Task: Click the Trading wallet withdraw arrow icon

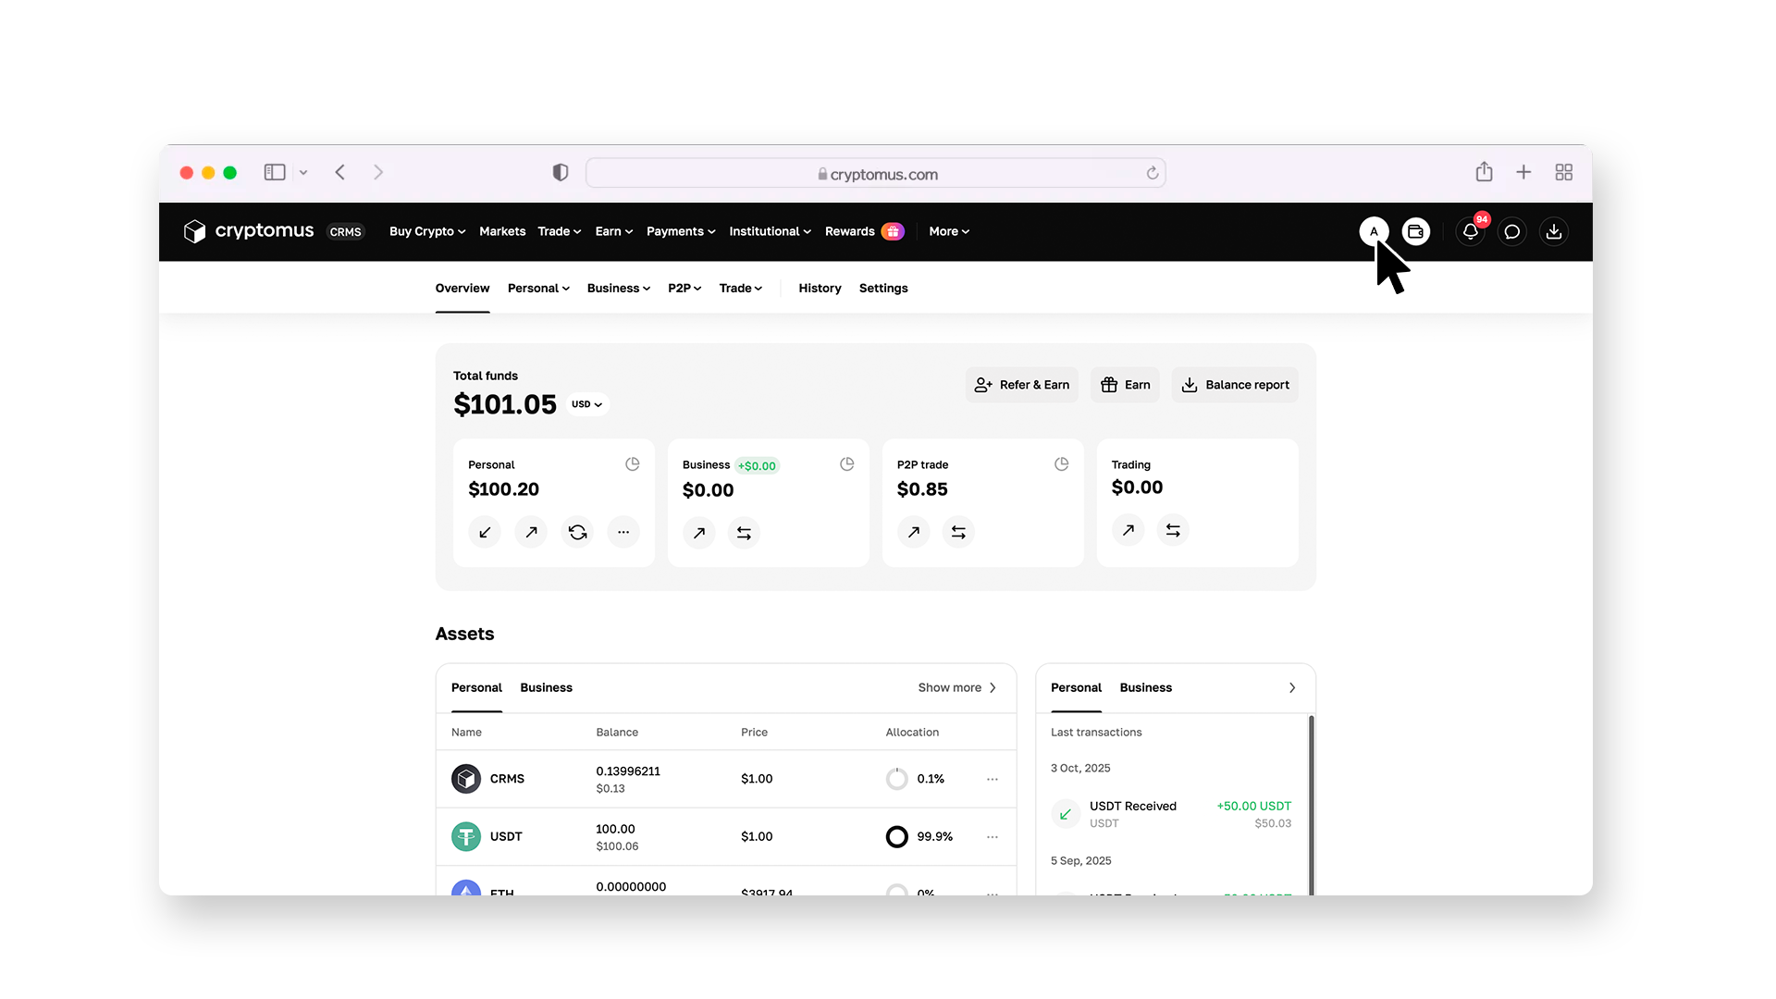Action: 1128,530
